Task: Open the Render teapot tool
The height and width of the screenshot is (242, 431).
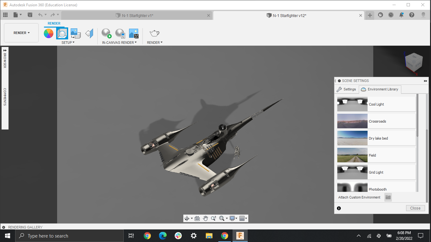Action: pyautogui.click(x=154, y=33)
